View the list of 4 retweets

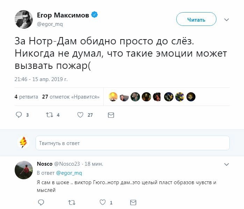point(26,97)
